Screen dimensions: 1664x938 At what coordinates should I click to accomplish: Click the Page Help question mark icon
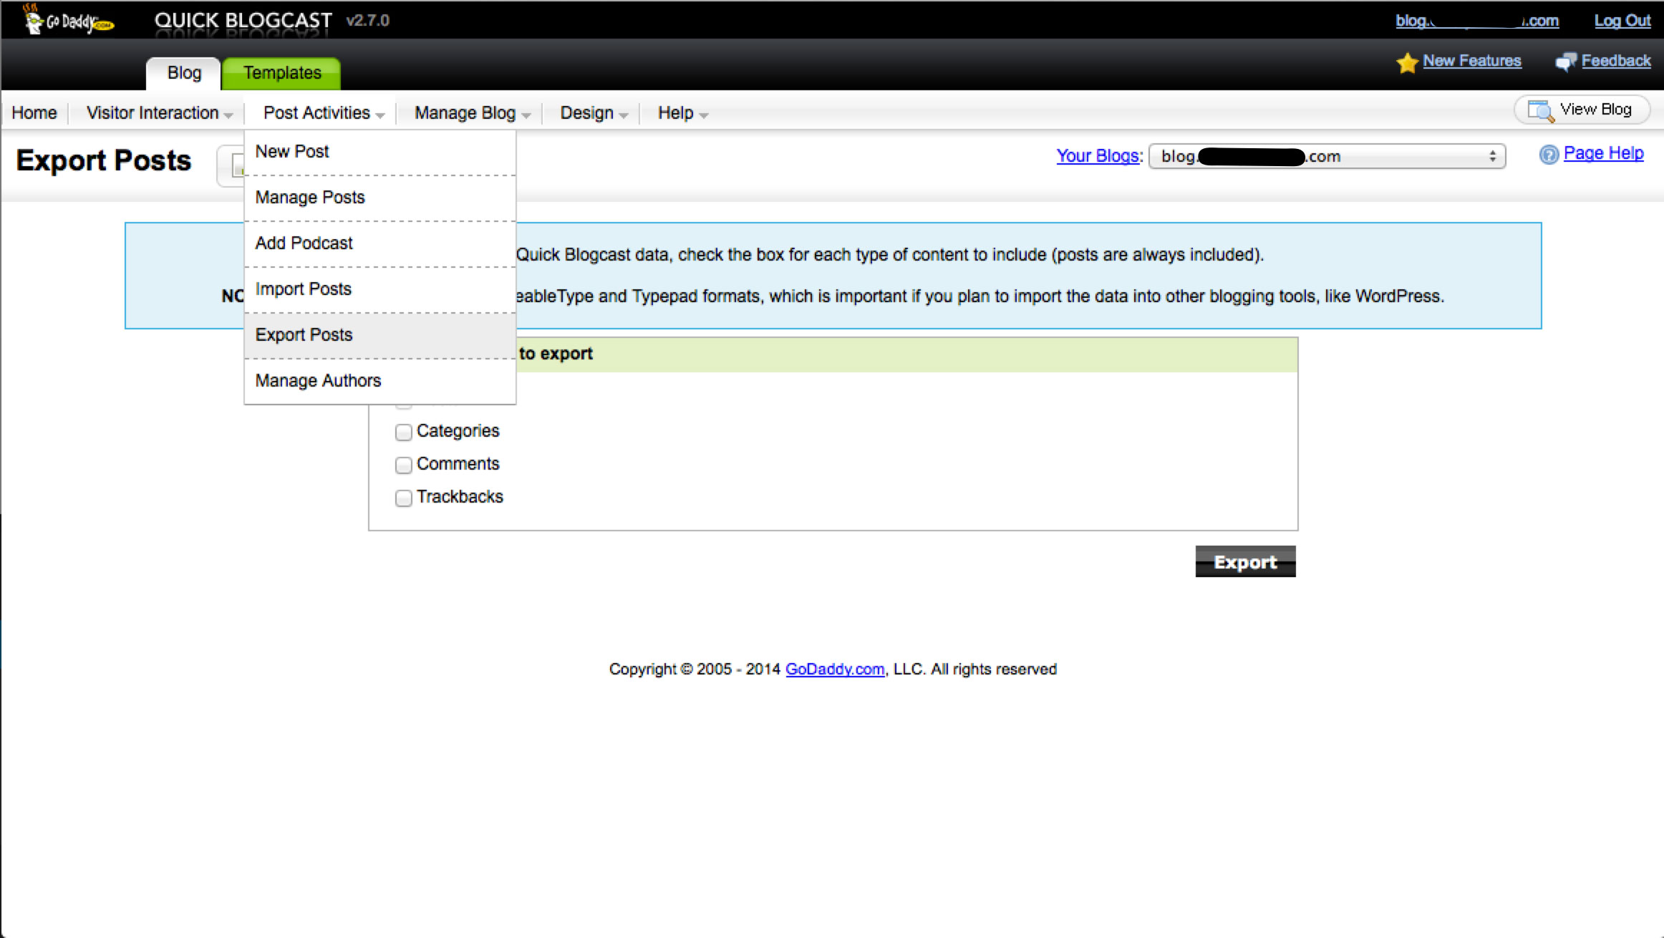click(x=1549, y=155)
